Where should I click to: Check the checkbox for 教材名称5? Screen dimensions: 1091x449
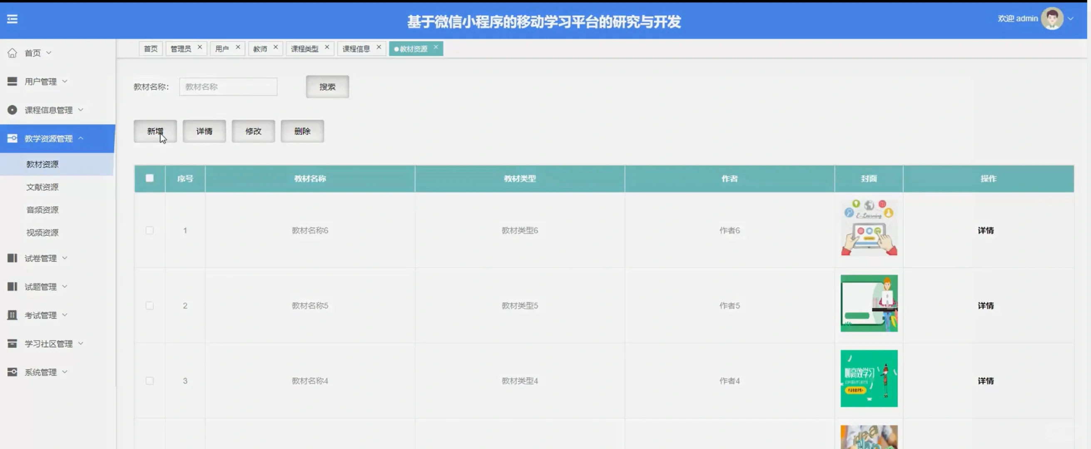[x=149, y=305]
